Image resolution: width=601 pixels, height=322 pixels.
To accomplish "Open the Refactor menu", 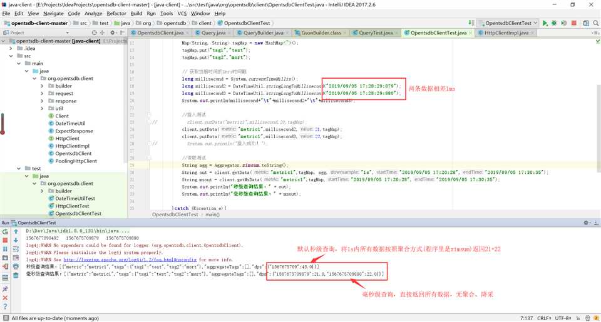I will (x=116, y=13).
